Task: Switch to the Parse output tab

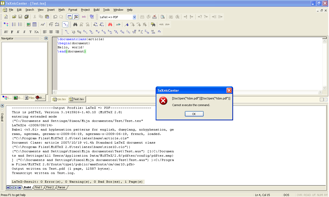Action: [x=61, y=188]
